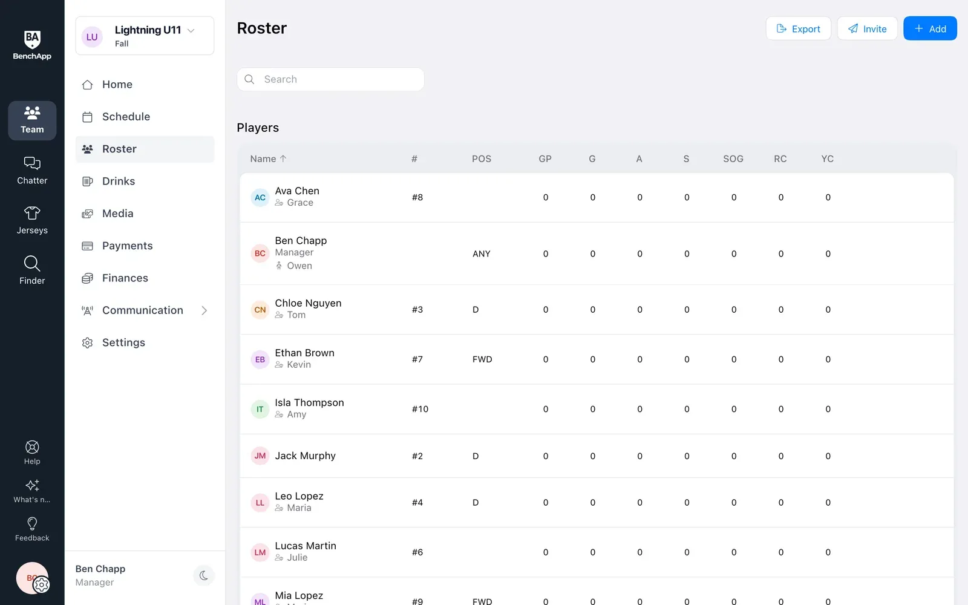This screenshot has height=605, width=968.
Task: Expand the Communication submenu chevron
Action: 204,310
